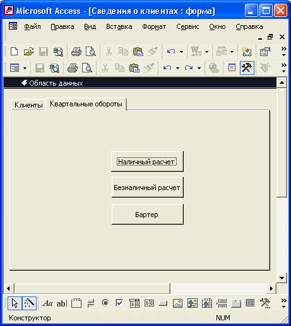Click the Область данных section header

(140, 83)
